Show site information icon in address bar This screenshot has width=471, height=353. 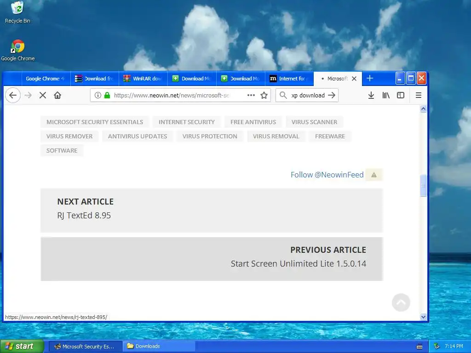pos(98,95)
